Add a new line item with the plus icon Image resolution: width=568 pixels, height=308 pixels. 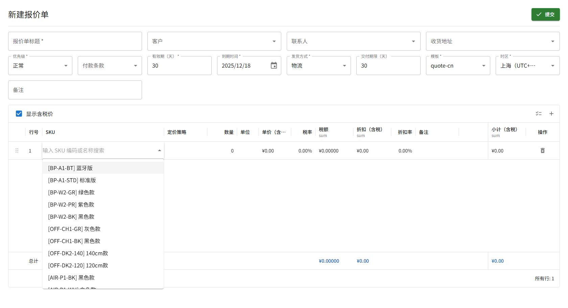coord(551,114)
